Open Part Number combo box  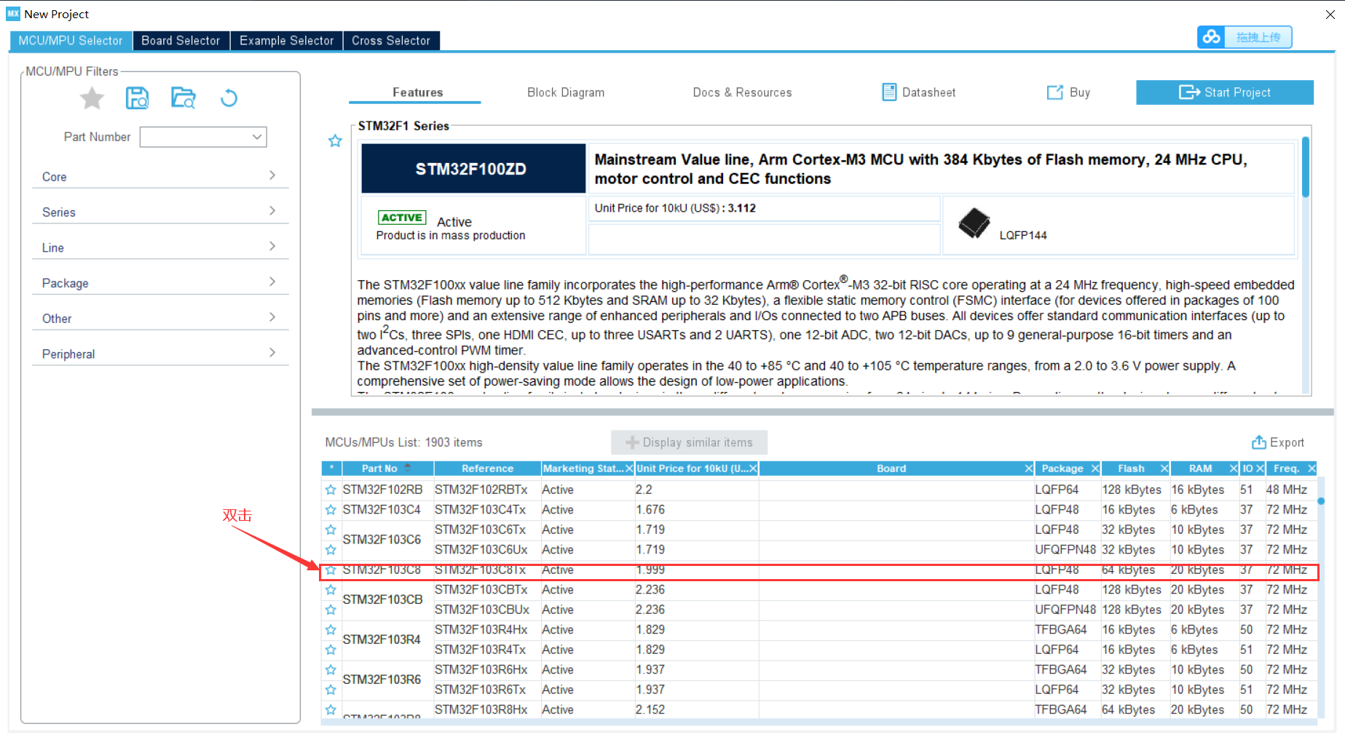203,137
